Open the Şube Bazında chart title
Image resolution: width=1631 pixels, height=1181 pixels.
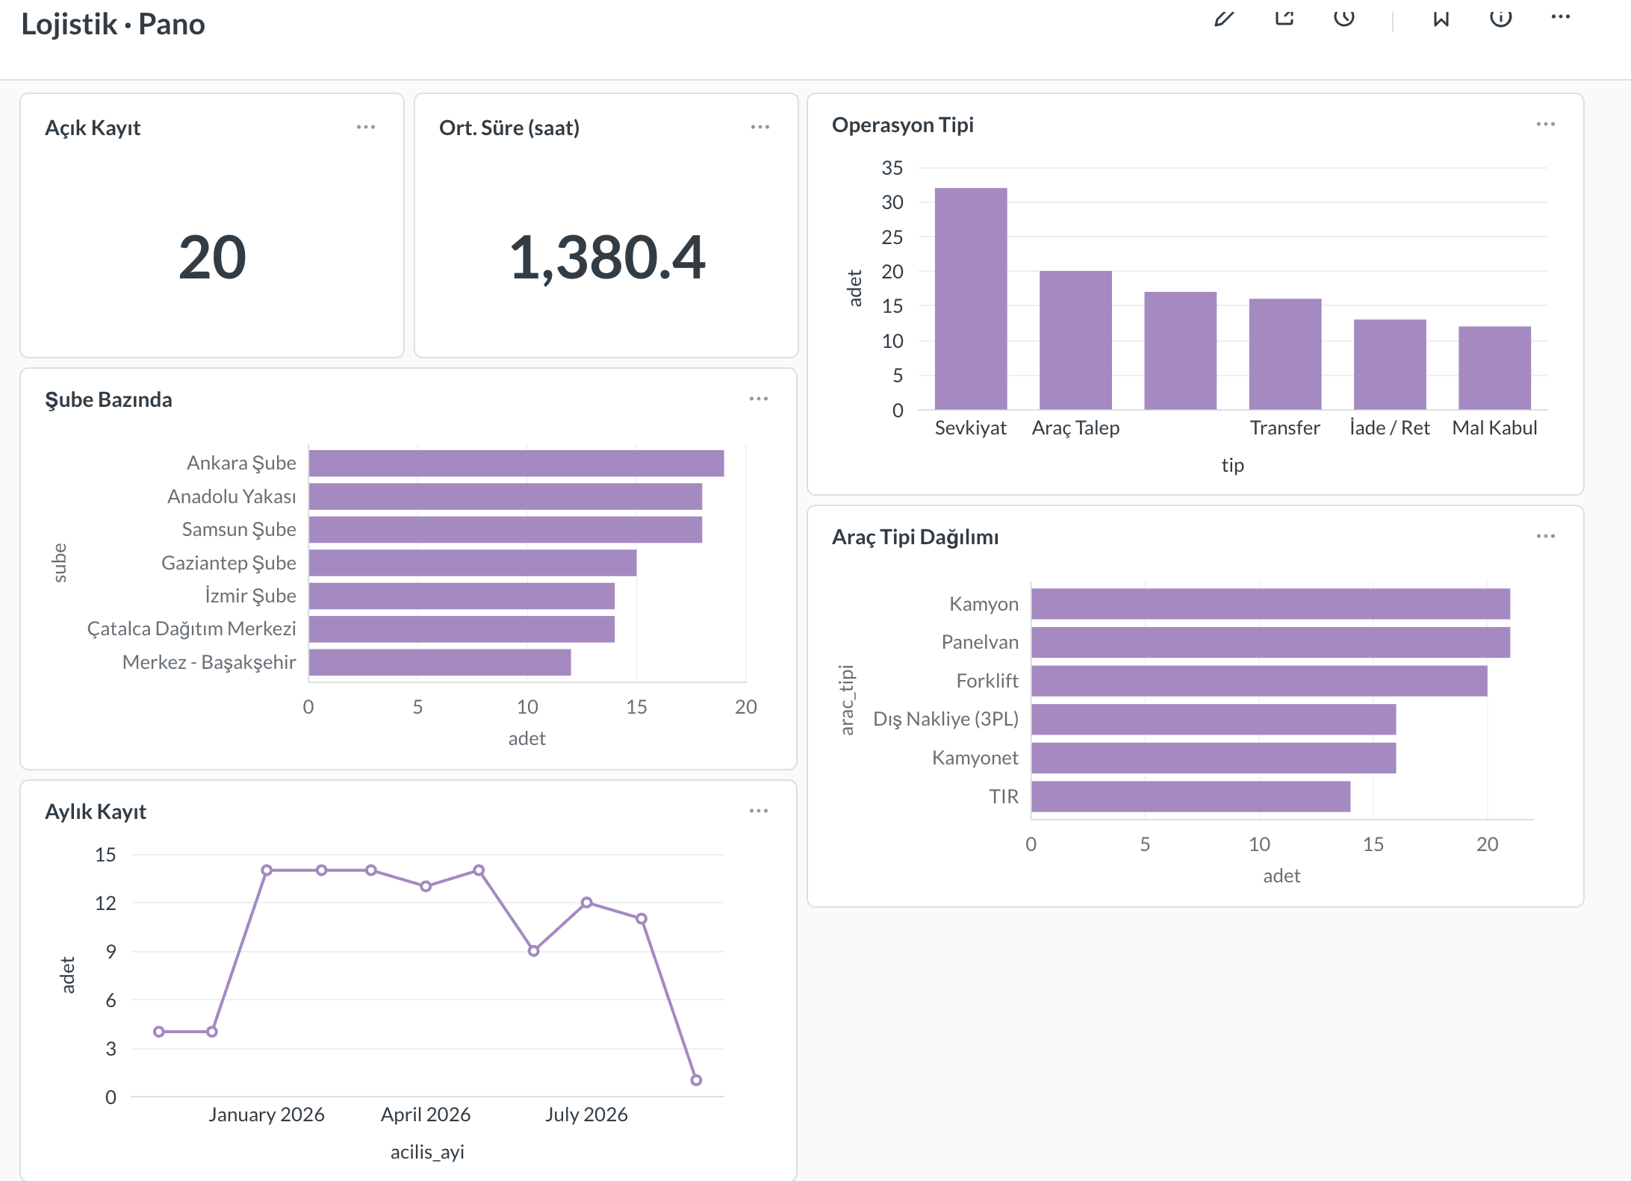pos(108,399)
